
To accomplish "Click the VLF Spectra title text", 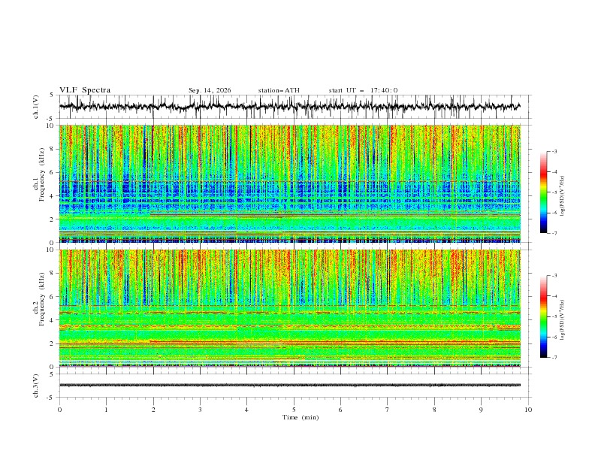I will coord(85,90).
